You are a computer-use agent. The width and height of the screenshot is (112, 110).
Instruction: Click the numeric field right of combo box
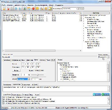35,79
